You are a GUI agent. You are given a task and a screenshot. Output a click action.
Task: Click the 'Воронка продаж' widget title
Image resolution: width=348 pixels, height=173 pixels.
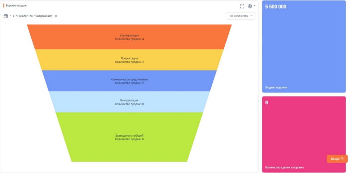[x=16, y=6]
